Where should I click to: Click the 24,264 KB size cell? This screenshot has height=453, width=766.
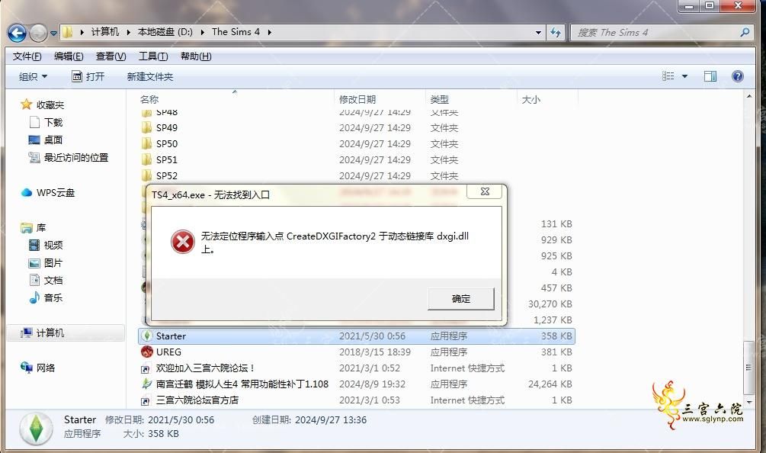[550, 384]
